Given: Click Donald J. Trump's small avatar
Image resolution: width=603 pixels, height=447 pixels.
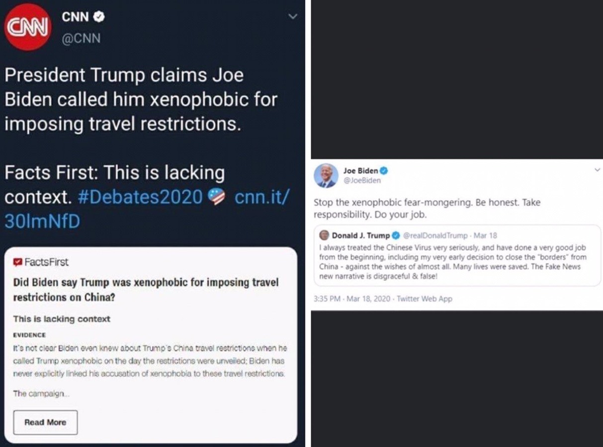Looking at the screenshot, I should [324, 235].
